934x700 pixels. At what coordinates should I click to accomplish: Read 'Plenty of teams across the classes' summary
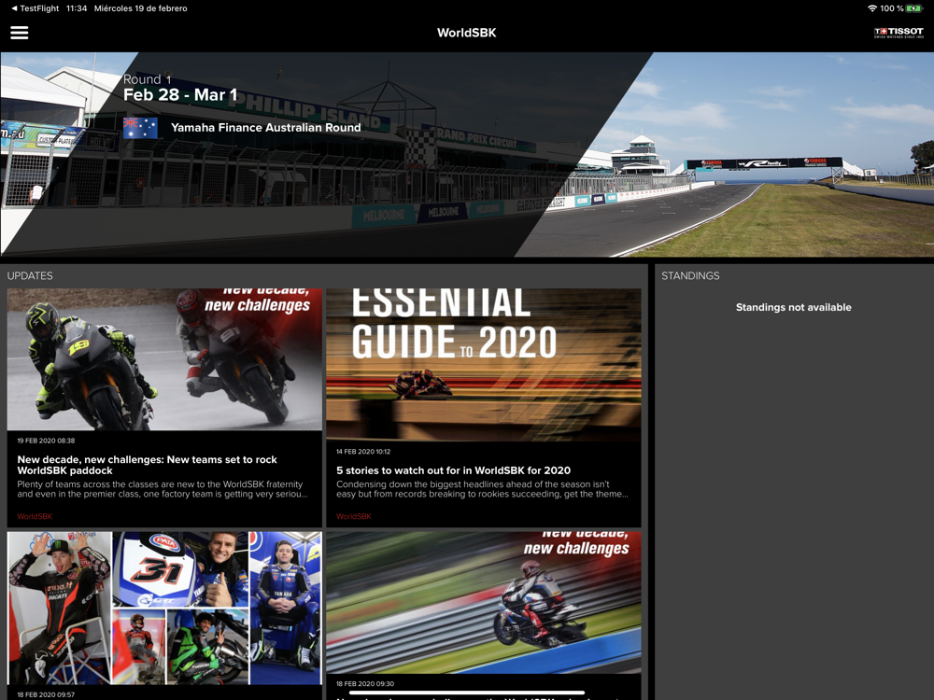pyautogui.click(x=163, y=489)
